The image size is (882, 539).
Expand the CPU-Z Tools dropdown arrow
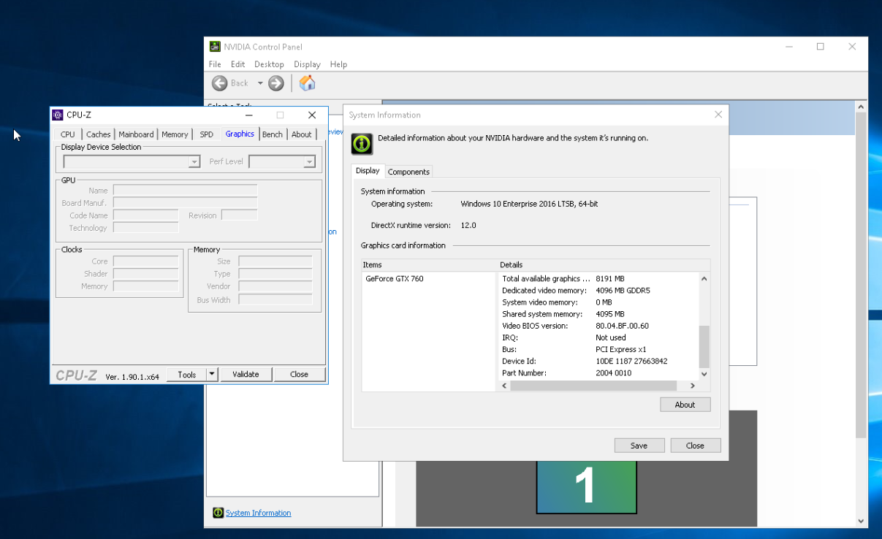[212, 374]
